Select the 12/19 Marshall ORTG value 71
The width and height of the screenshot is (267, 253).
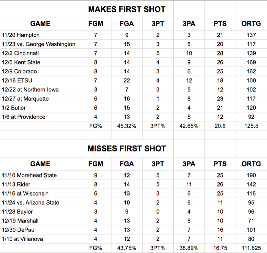(251, 221)
